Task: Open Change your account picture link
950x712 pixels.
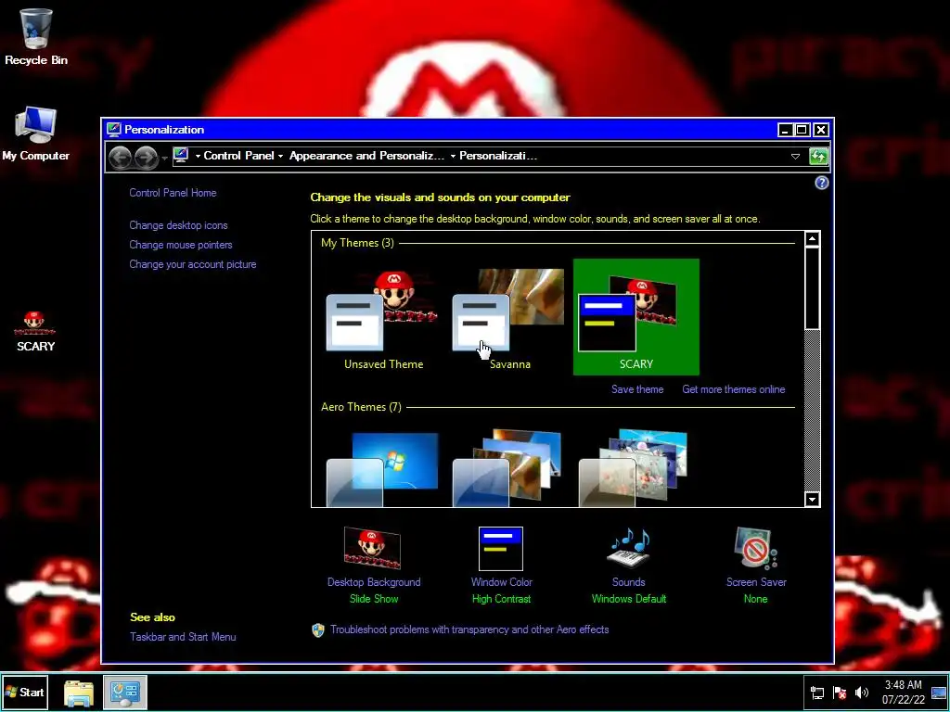Action: (x=193, y=264)
